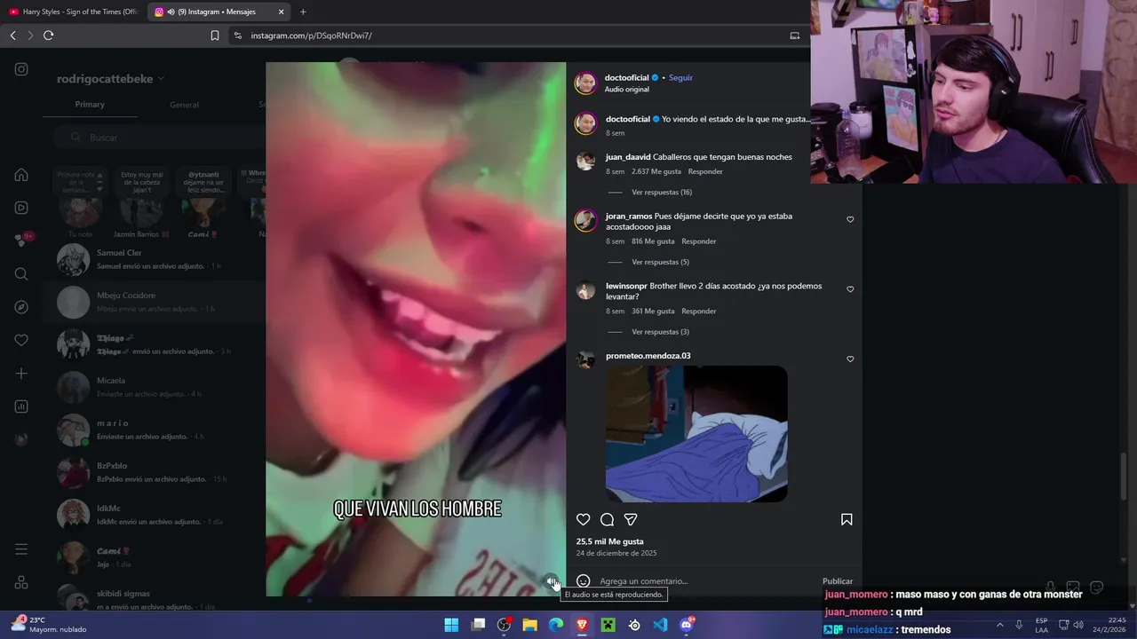Expand replies under joran_ramos comment (5)
The image size is (1137, 639).
coord(660,263)
